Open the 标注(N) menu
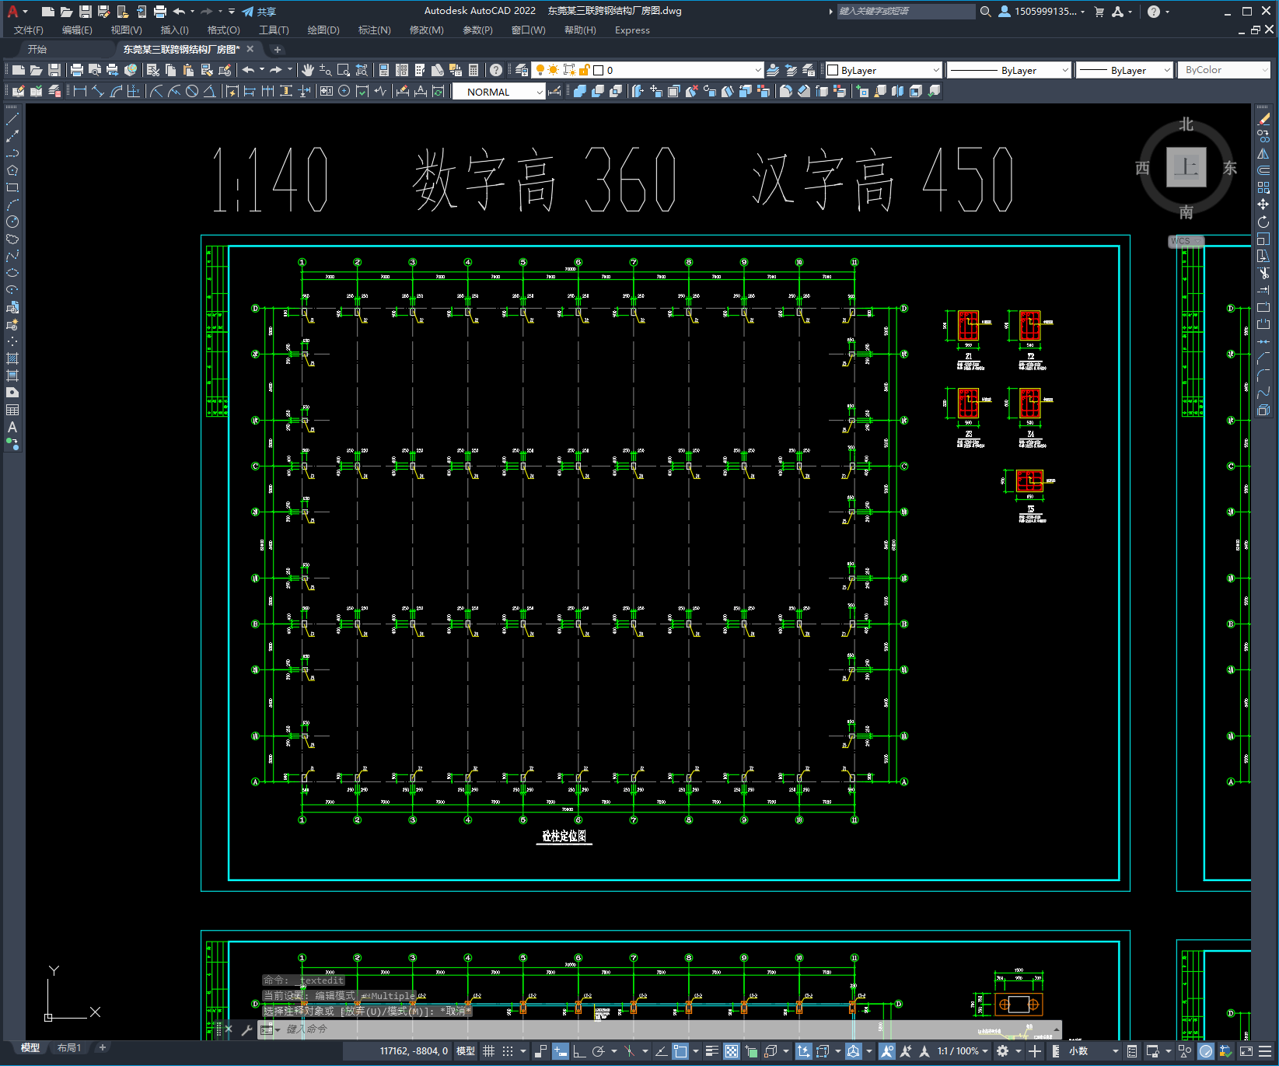1279x1066 pixels. point(374,30)
